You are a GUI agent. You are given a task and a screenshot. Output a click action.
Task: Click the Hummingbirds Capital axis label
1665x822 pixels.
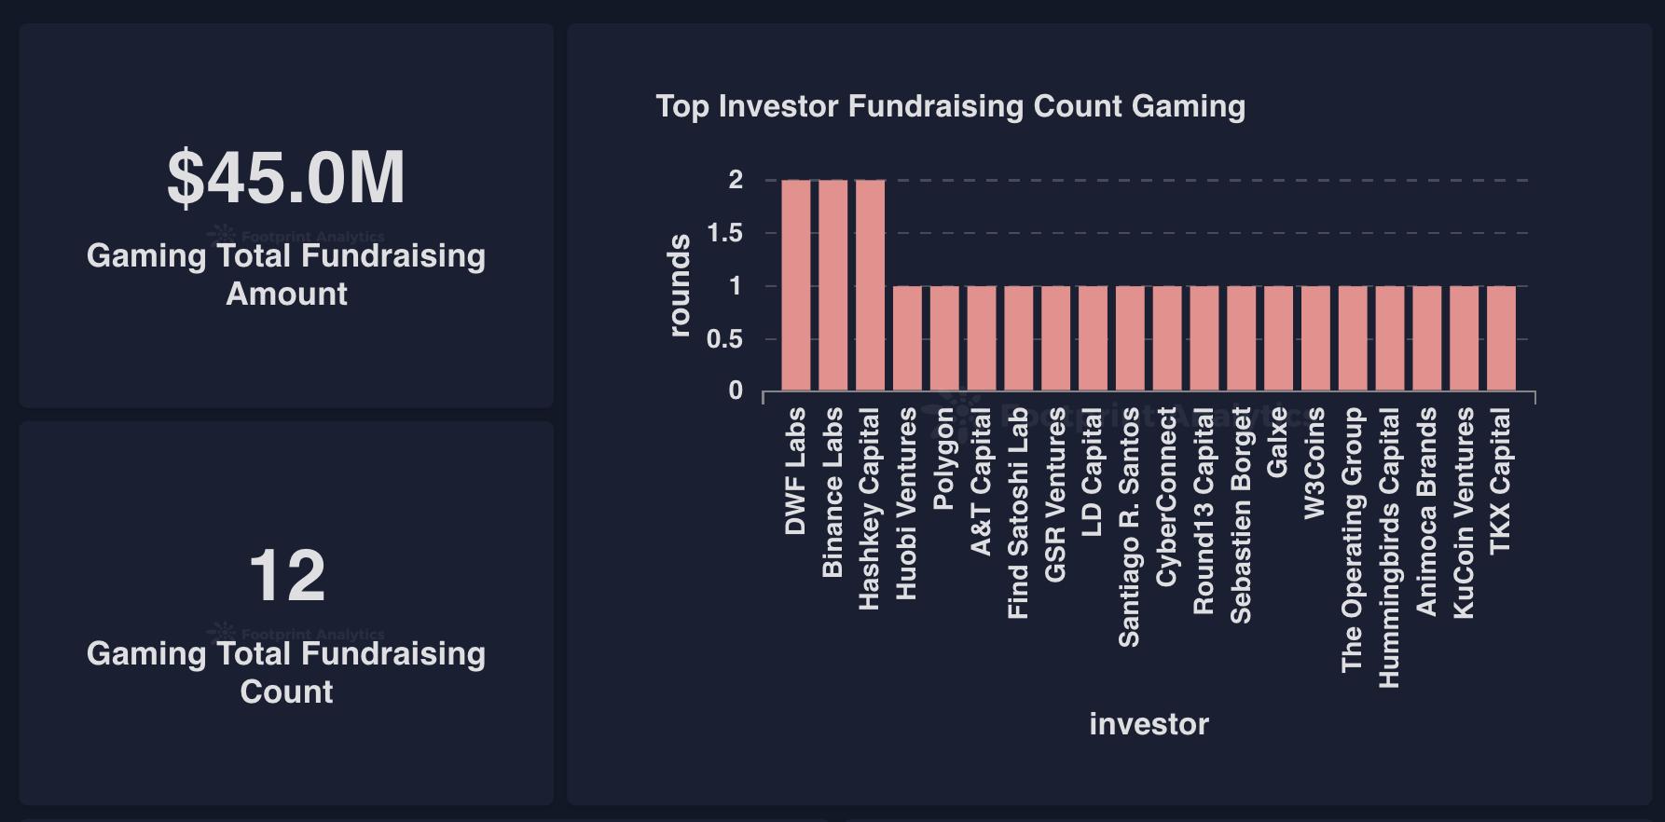click(x=1389, y=548)
